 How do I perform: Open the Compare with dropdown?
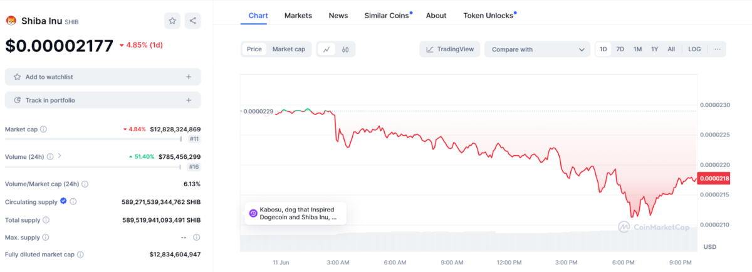537,49
